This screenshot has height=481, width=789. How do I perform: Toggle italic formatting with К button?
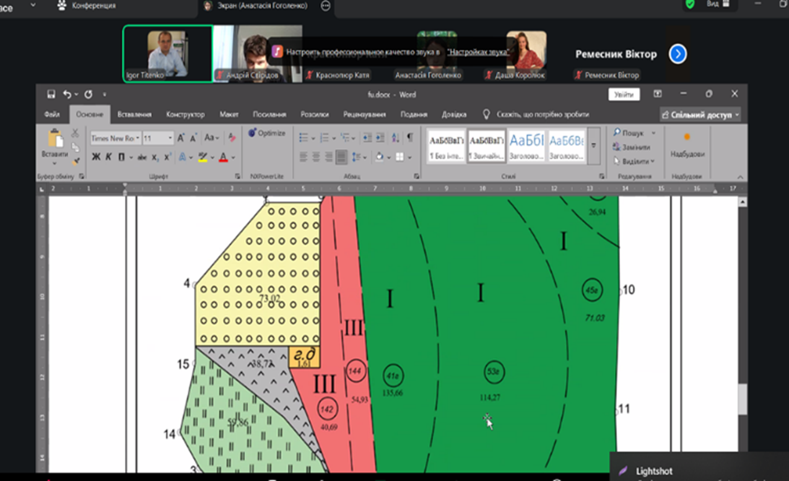[x=108, y=157]
